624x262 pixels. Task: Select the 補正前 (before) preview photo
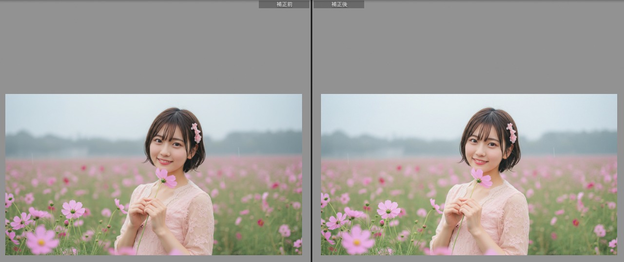tap(154, 175)
